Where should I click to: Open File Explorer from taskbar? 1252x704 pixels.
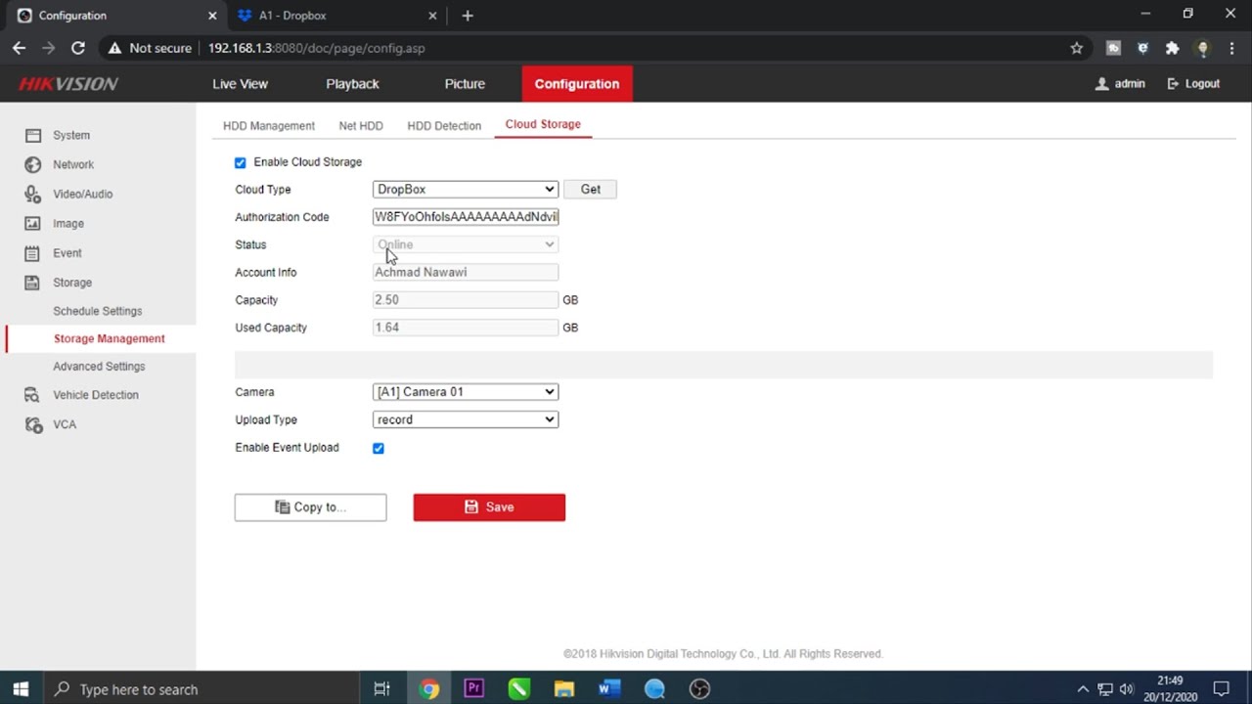tap(564, 689)
